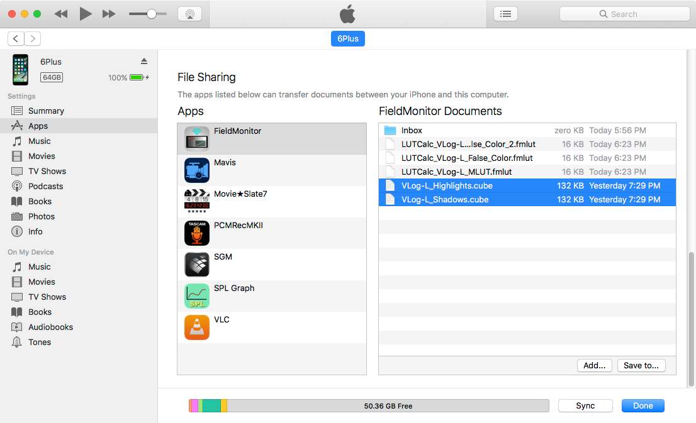
Task: Select the PCMRecMKII app icon
Action: (196, 233)
